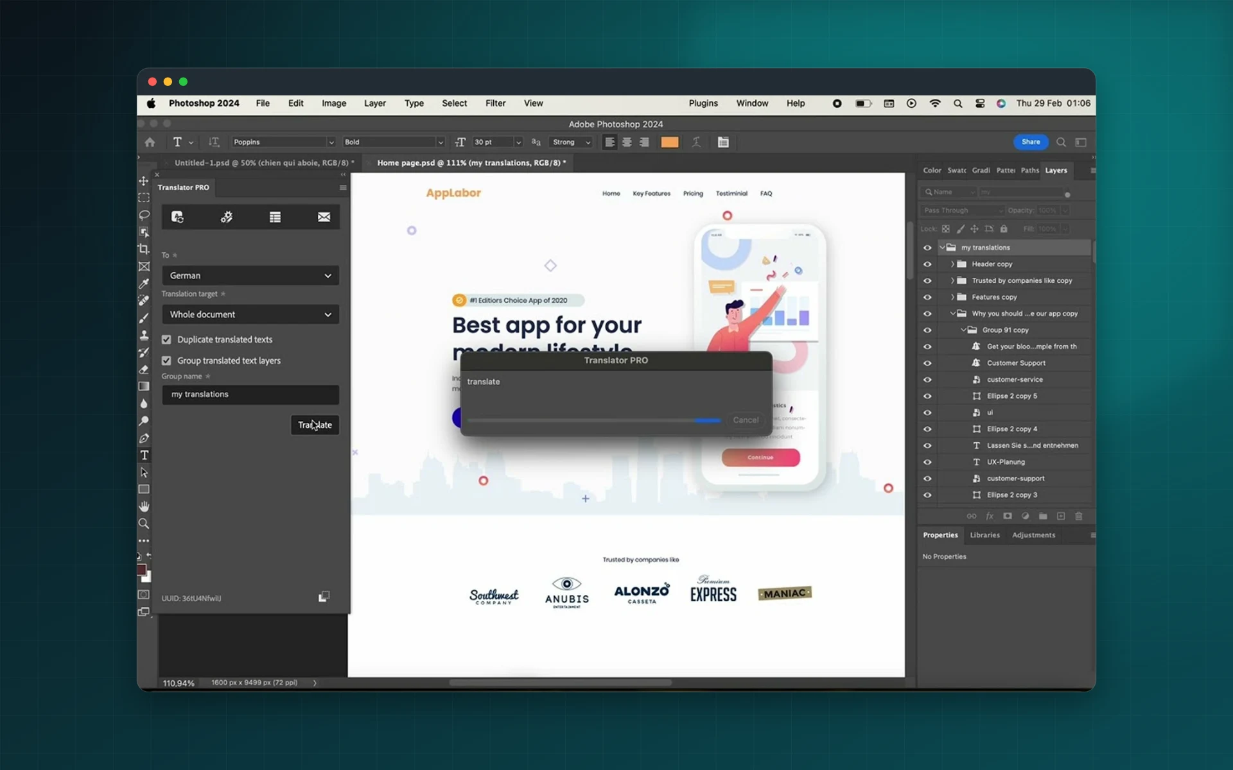Open the 30 pt font size dropdown
The height and width of the screenshot is (770, 1233).
coord(498,142)
